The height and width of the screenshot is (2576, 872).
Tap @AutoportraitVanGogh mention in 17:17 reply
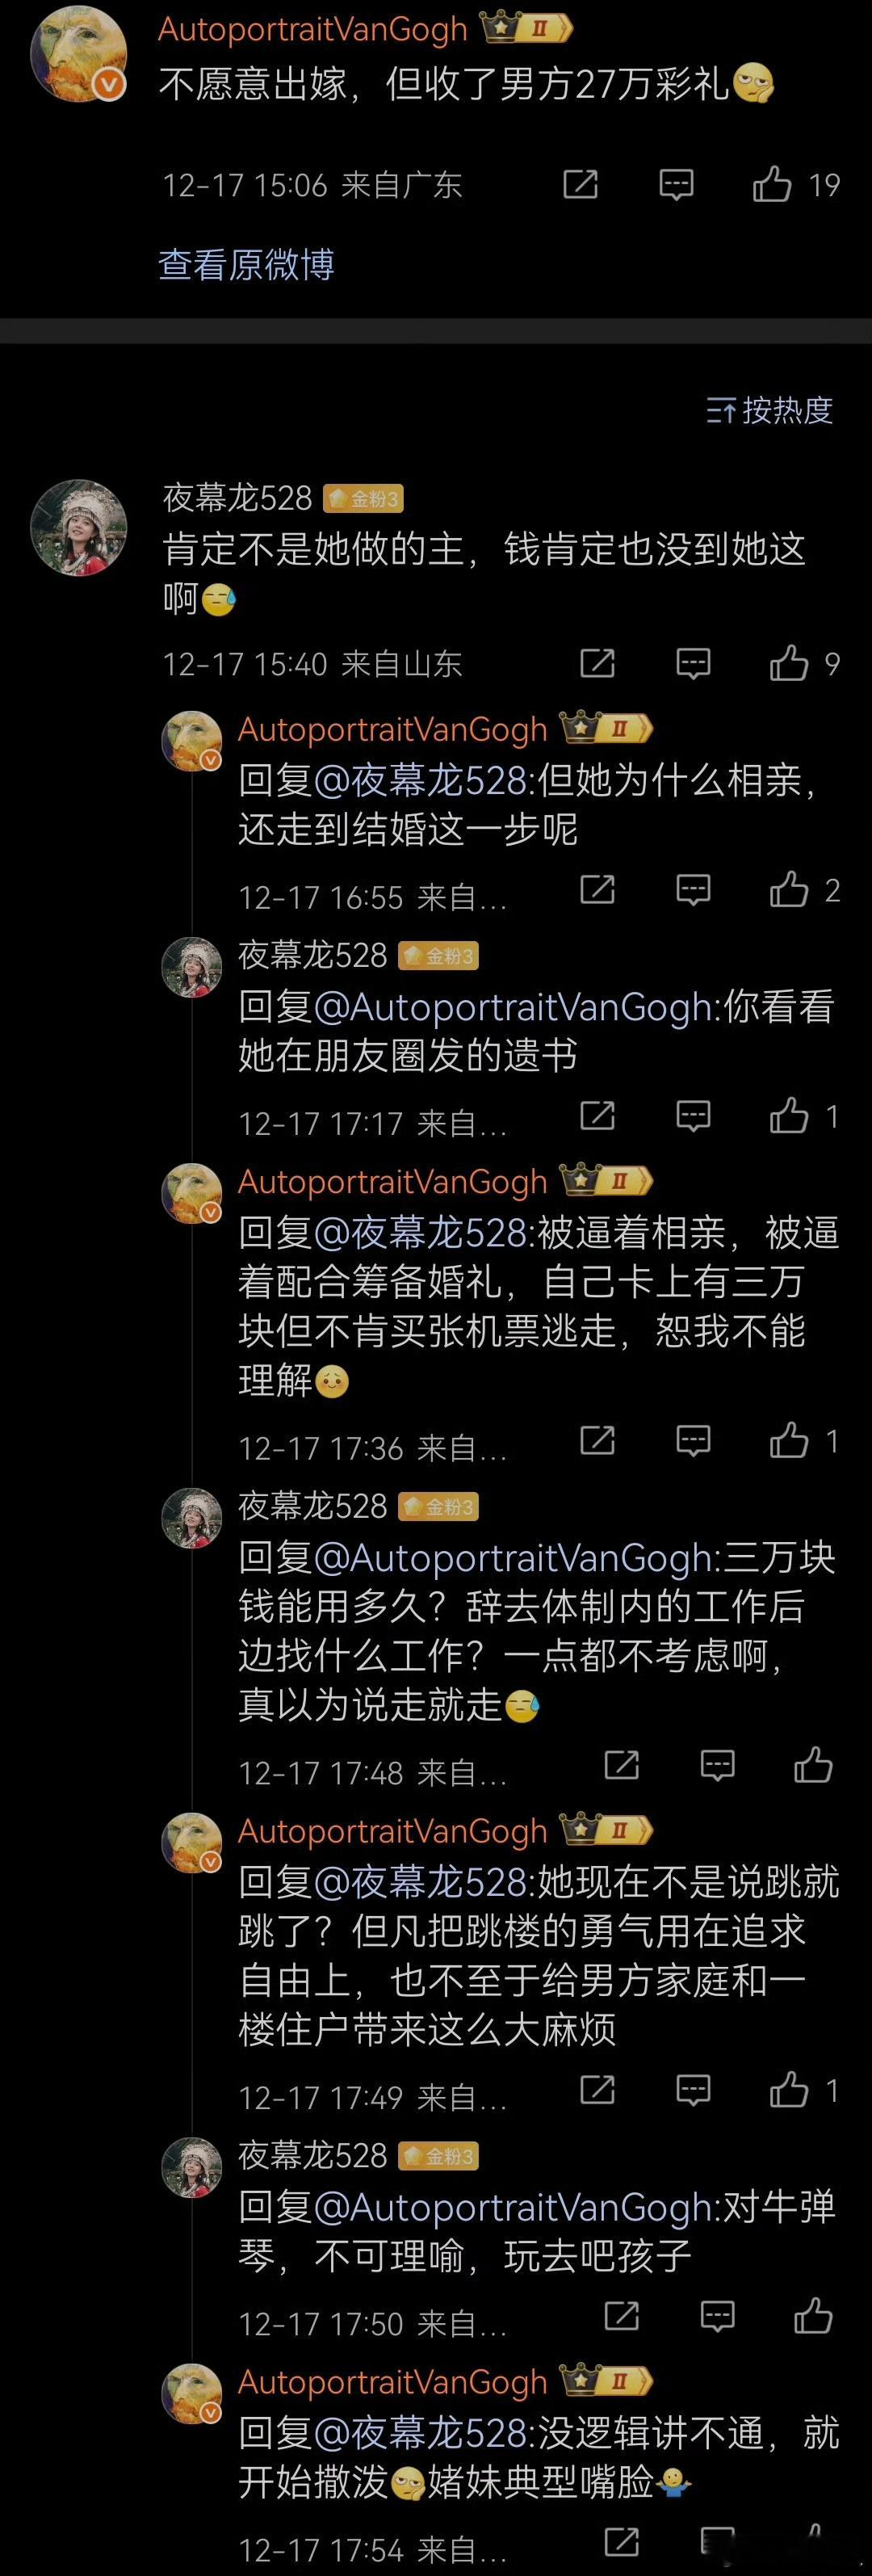513,1006
